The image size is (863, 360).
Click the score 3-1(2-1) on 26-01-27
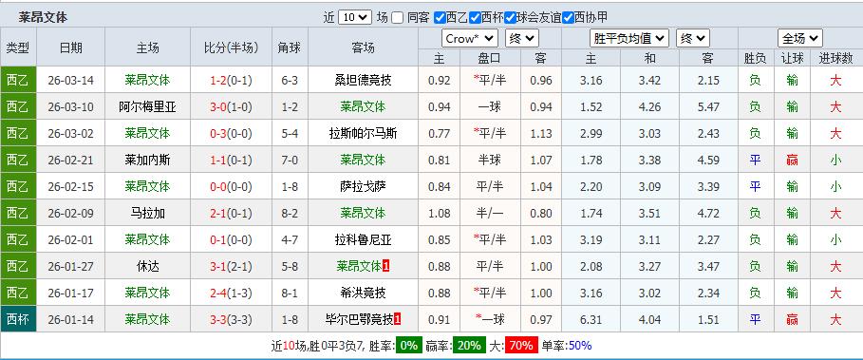[231, 266]
